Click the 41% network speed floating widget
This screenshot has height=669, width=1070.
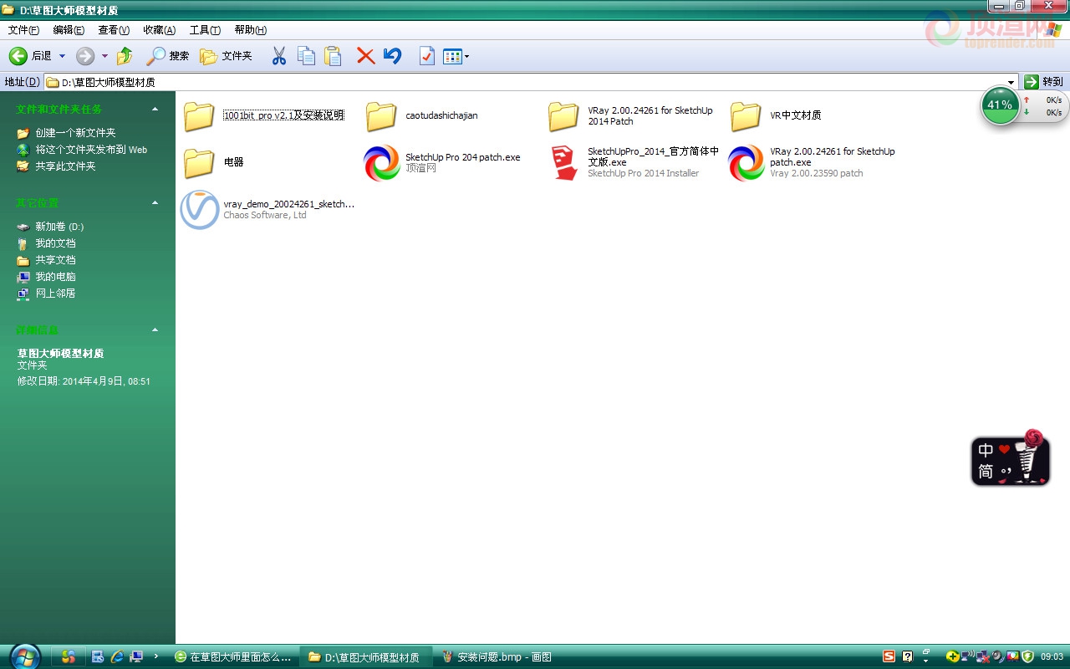tap(1024, 105)
